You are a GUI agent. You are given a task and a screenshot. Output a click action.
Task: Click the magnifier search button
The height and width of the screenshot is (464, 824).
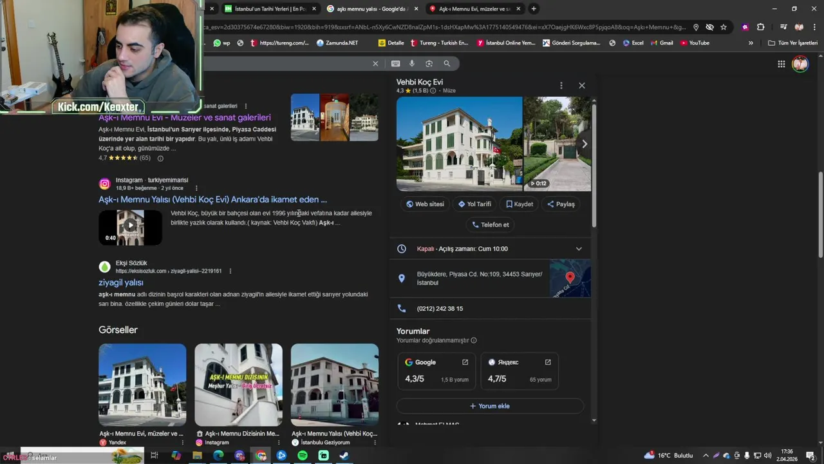click(x=447, y=63)
